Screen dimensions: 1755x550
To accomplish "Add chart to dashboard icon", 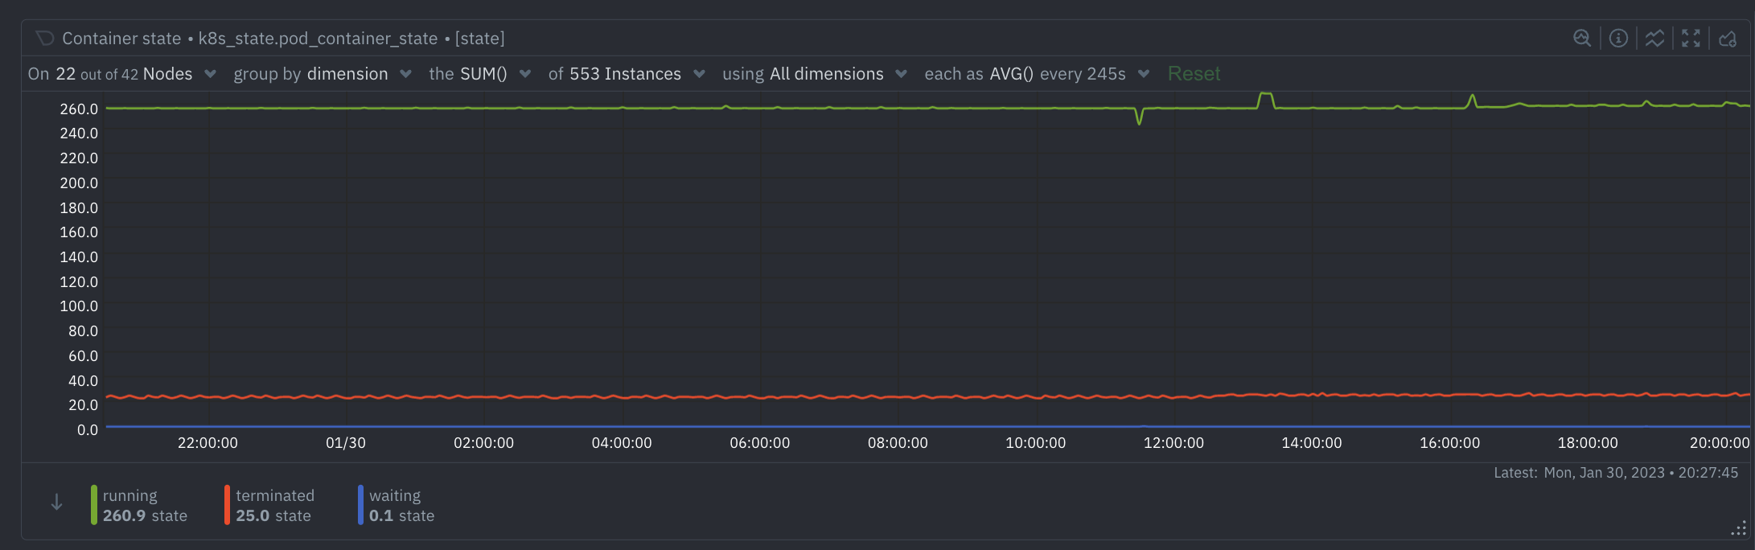I will (x=1727, y=38).
